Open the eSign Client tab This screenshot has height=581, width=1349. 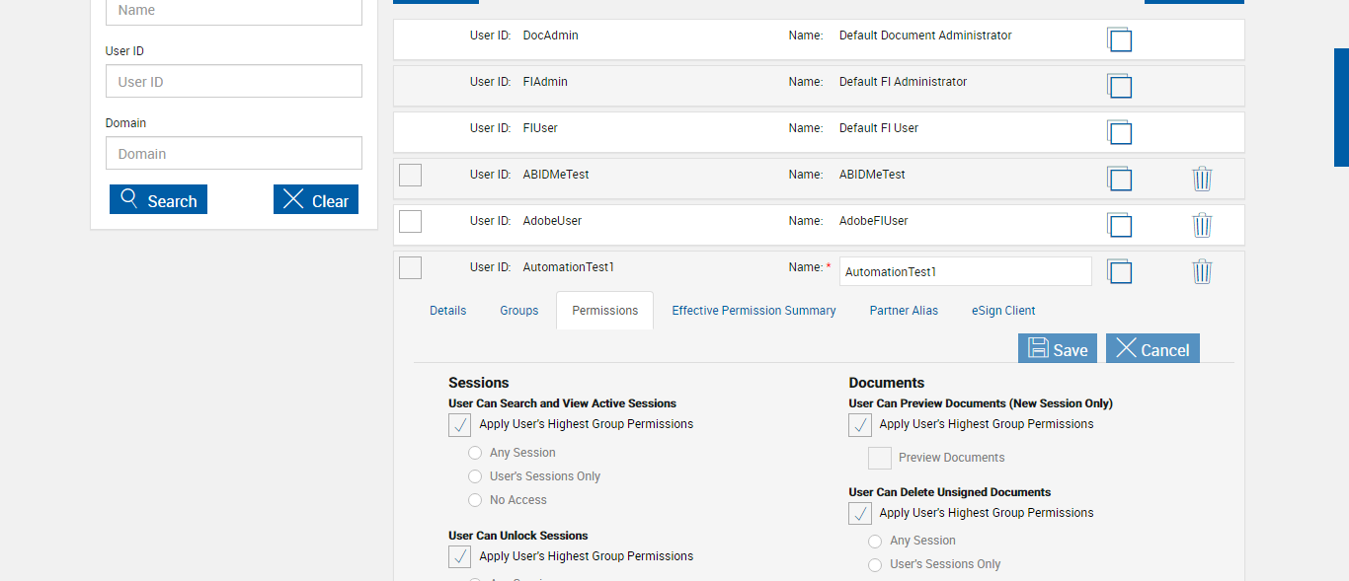(1003, 311)
